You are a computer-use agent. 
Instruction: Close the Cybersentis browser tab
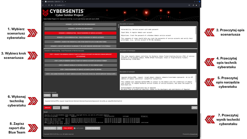coord(62,2)
